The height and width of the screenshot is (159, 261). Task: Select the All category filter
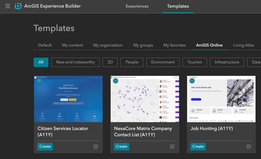pyautogui.click(x=41, y=62)
